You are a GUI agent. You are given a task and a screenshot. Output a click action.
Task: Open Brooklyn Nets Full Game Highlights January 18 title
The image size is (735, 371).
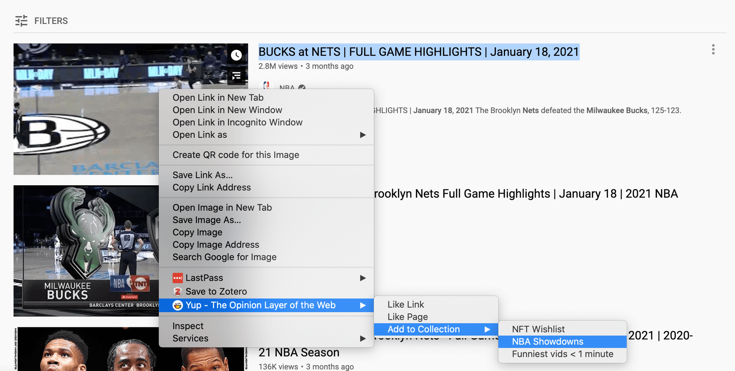tap(526, 194)
